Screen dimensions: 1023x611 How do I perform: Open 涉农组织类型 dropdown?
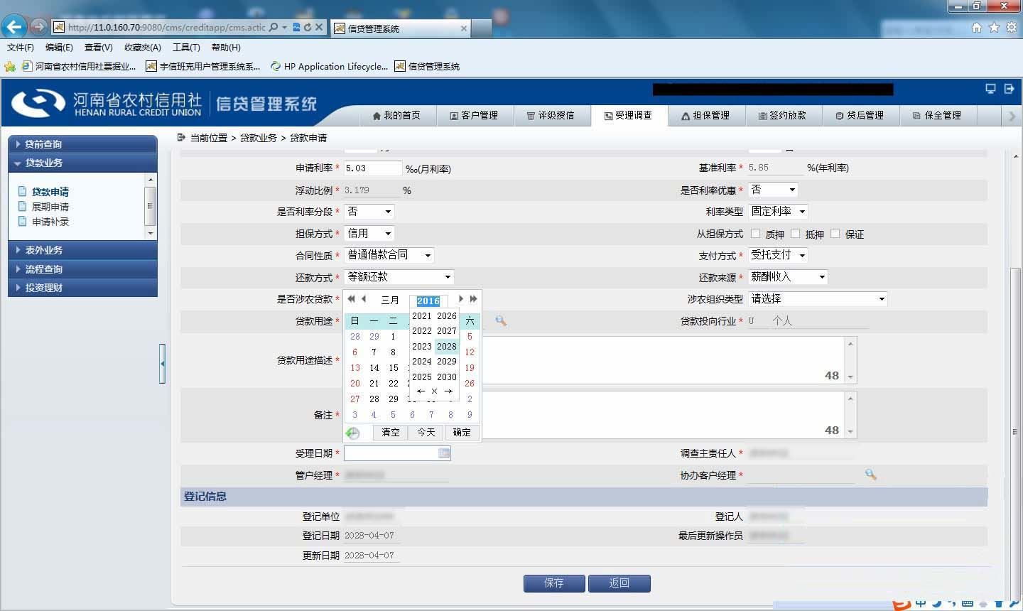click(x=818, y=299)
